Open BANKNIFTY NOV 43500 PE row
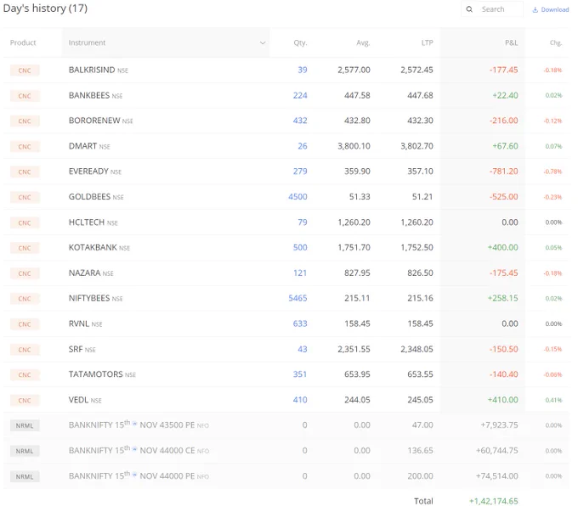This screenshot has height=506, width=578. click(x=286, y=425)
